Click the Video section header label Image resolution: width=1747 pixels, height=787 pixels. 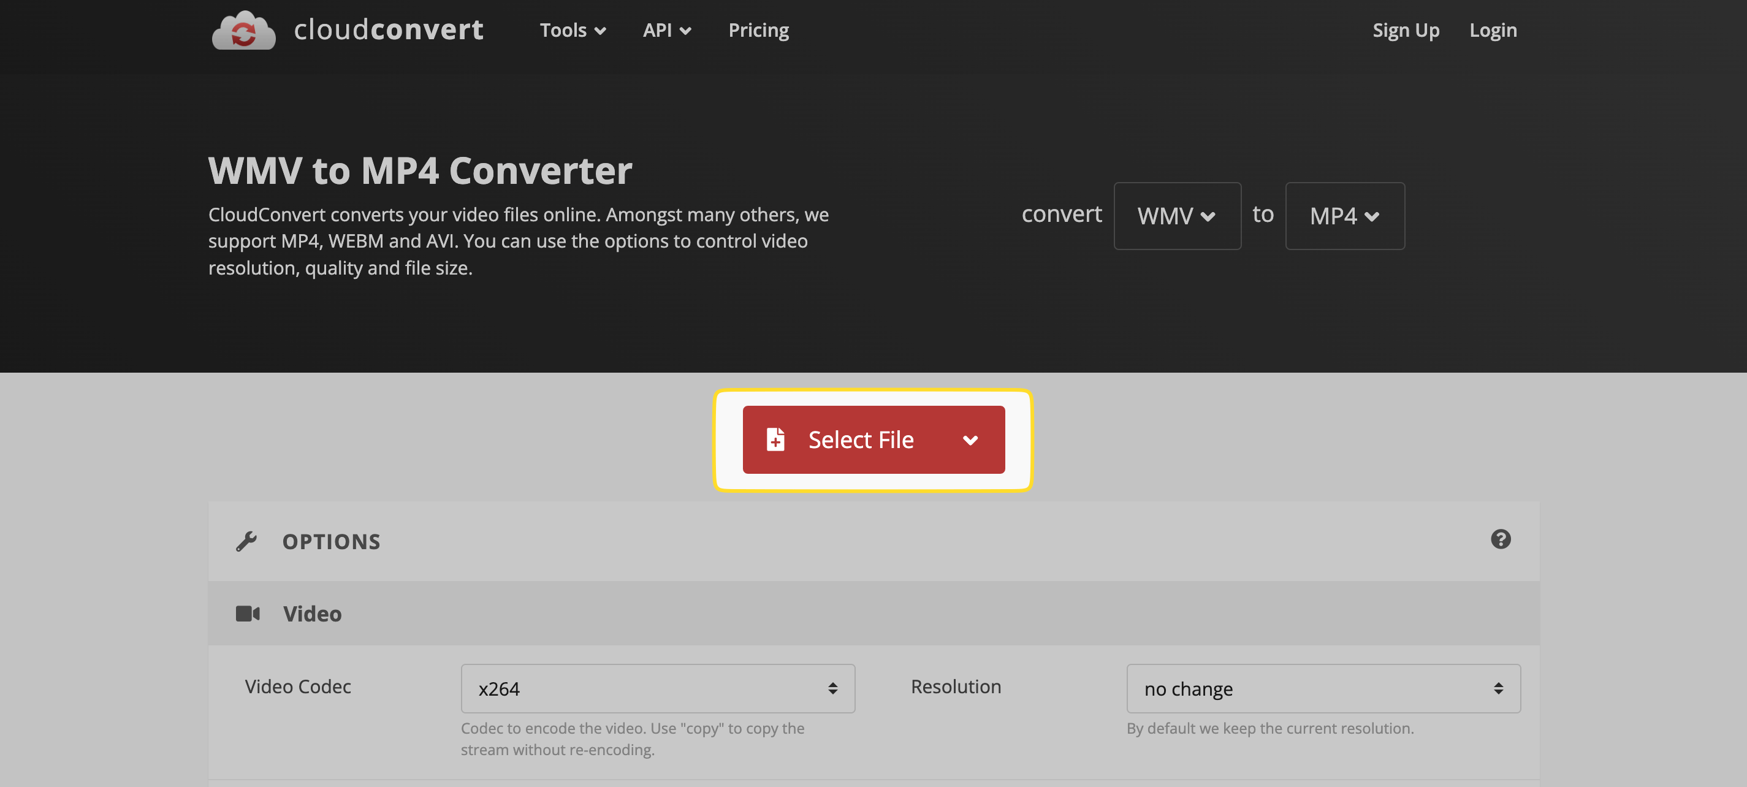click(x=312, y=614)
